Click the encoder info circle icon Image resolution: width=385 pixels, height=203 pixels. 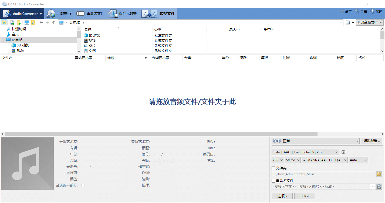(343, 152)
